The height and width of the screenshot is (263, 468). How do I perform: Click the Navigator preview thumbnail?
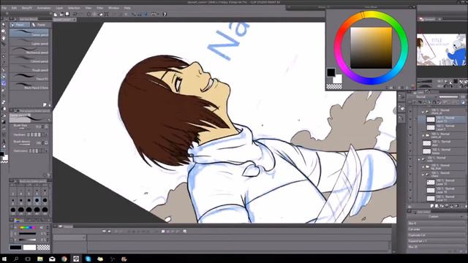[441, 50]
